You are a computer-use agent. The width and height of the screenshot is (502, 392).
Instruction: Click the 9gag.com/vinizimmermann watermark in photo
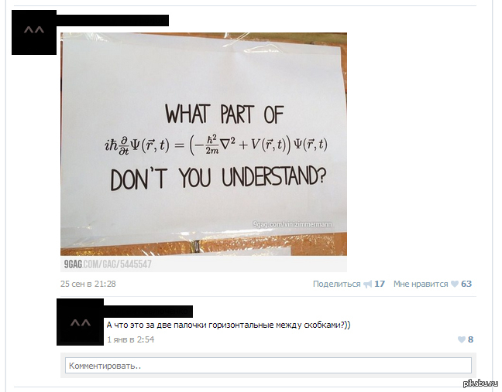point(292,224)
